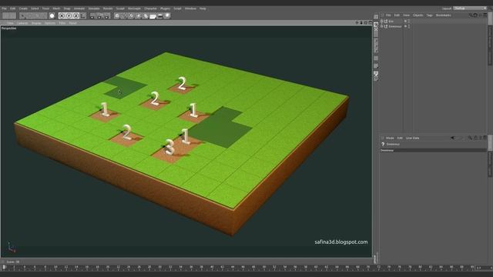
Task: Click the Light object icon
Action: 167,15
